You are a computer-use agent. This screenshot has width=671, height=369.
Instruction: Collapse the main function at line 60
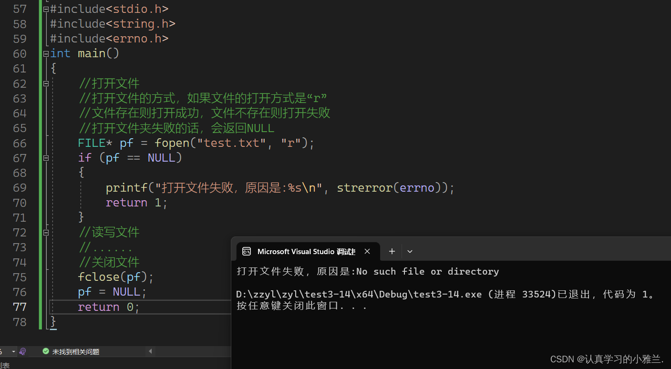(46, 54)
